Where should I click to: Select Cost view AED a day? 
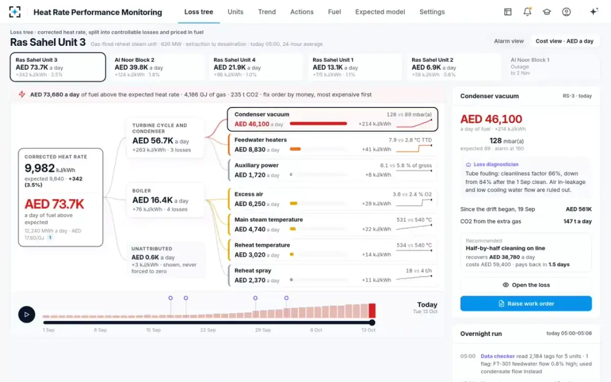pyautogui.click(x=565, y=41)
